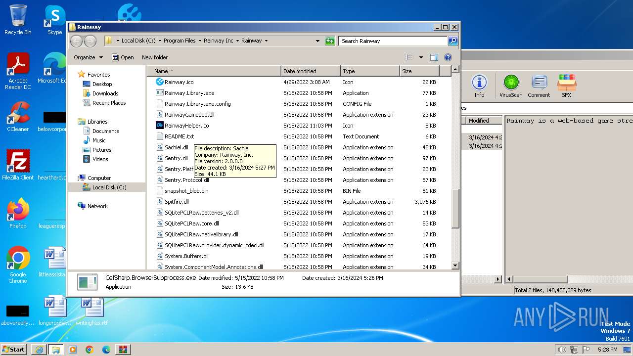Click the Change your view icon
Image resolution: width=633 pixels, height=356 pixels.
[409, 57]
